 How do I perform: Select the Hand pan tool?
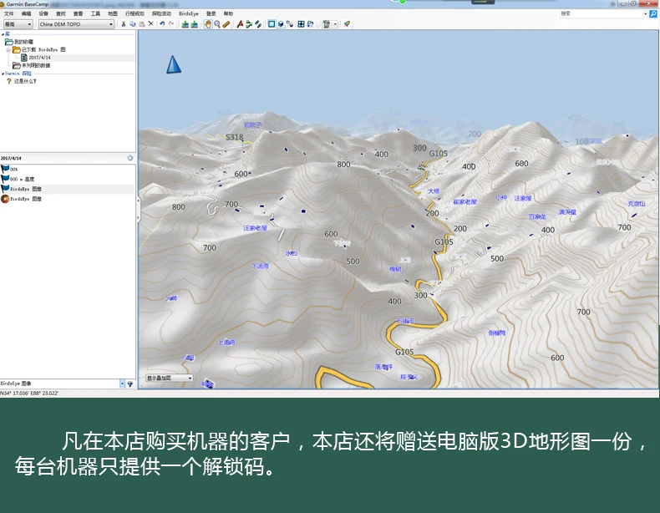(208, 24)
